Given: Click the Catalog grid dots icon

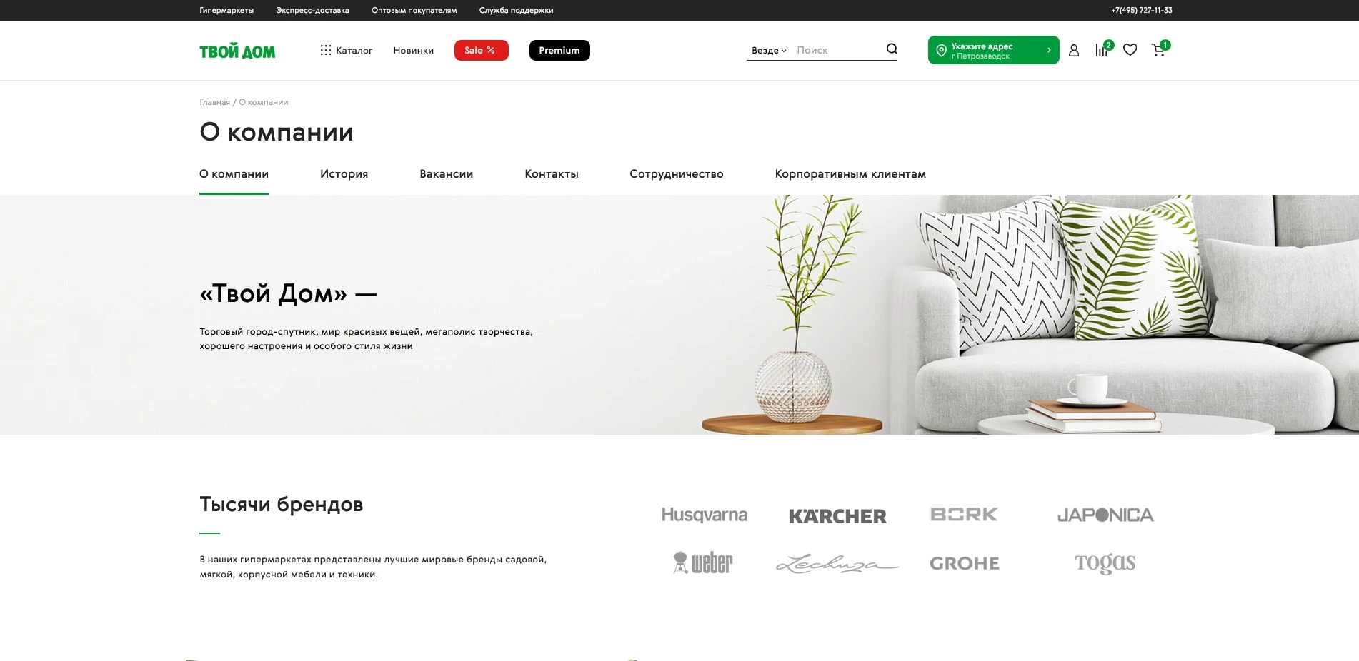Looking at the screenshot, I should pyautogui.click(x=326, y=50).
